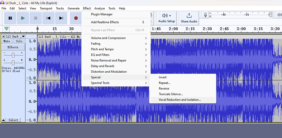
Task: Select Invert from the Special submenu
Action: tap(183, 77)
